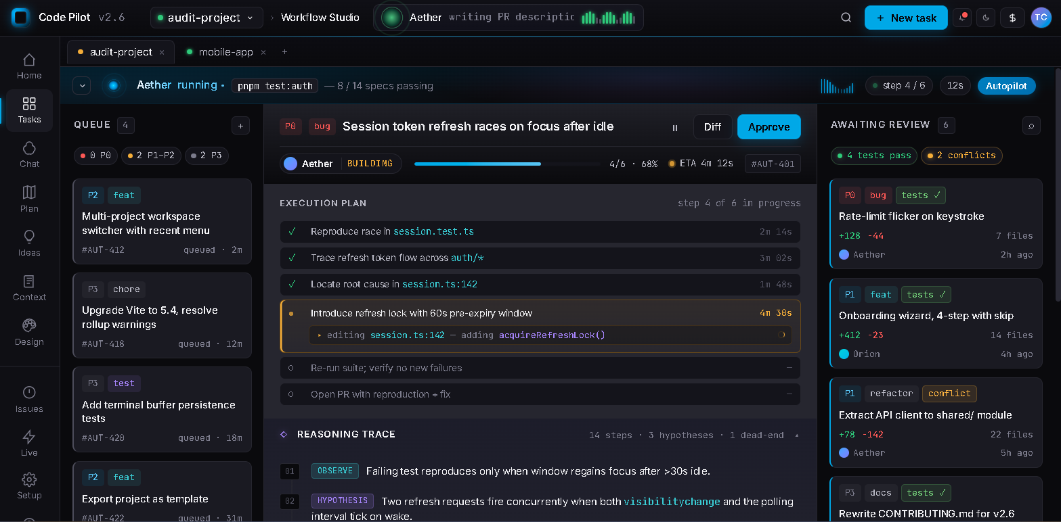The image size is (1061, 522).
Task: Toggle dark mode moon icon
Action: (986, 18)
